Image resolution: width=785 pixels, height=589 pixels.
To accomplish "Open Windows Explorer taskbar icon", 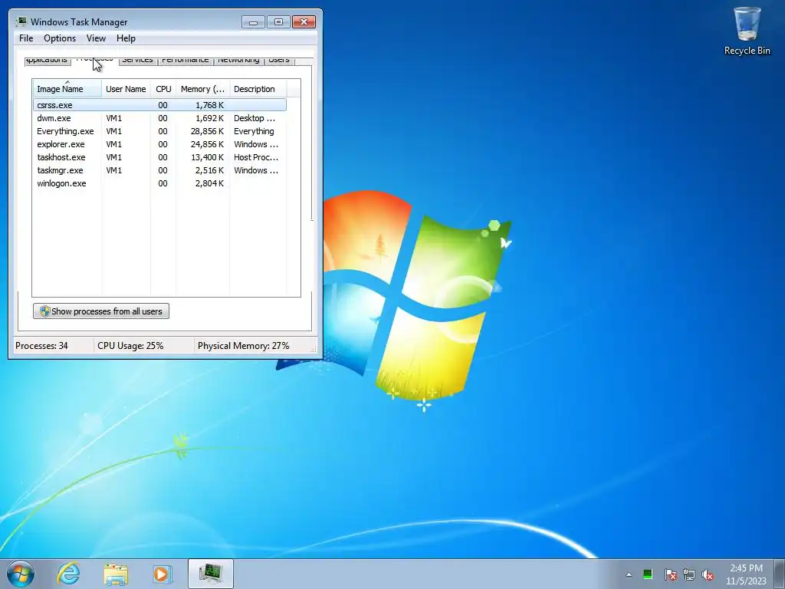I will [x=116, y=574].
